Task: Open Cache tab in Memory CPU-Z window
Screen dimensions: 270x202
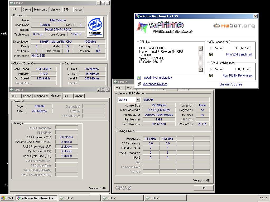Action: pos(27,96)
